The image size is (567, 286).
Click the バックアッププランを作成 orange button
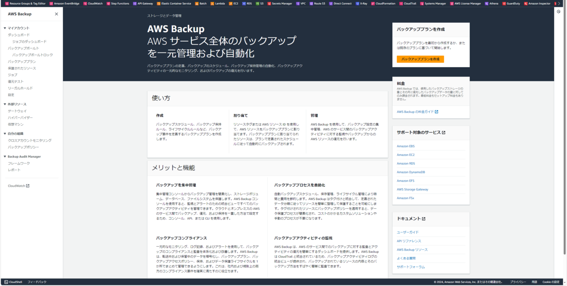coord(420,59)
